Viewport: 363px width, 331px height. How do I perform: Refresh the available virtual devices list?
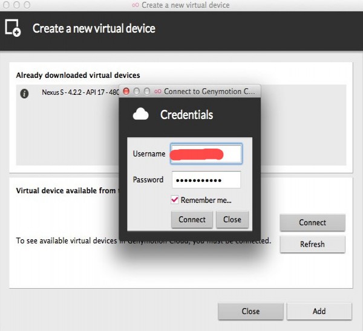point(312,244)
